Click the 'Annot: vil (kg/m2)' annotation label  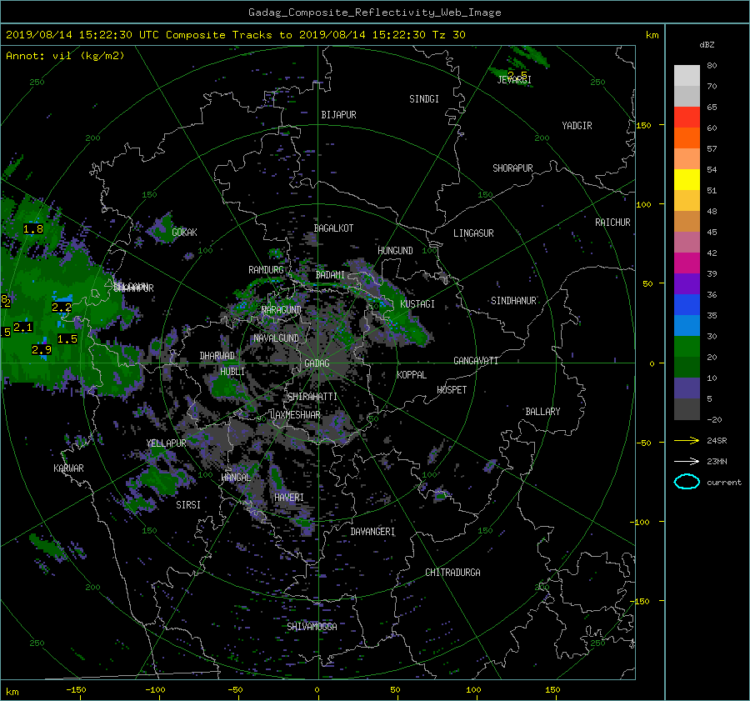pos(65,56)
